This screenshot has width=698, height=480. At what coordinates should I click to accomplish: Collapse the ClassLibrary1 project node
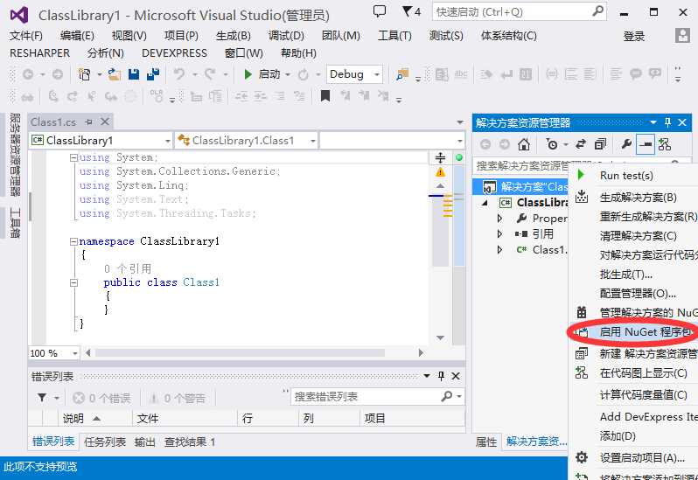485,203
